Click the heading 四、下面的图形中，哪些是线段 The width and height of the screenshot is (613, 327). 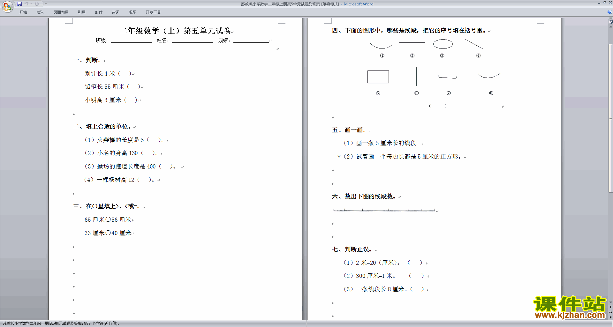(x=409, y=31)
